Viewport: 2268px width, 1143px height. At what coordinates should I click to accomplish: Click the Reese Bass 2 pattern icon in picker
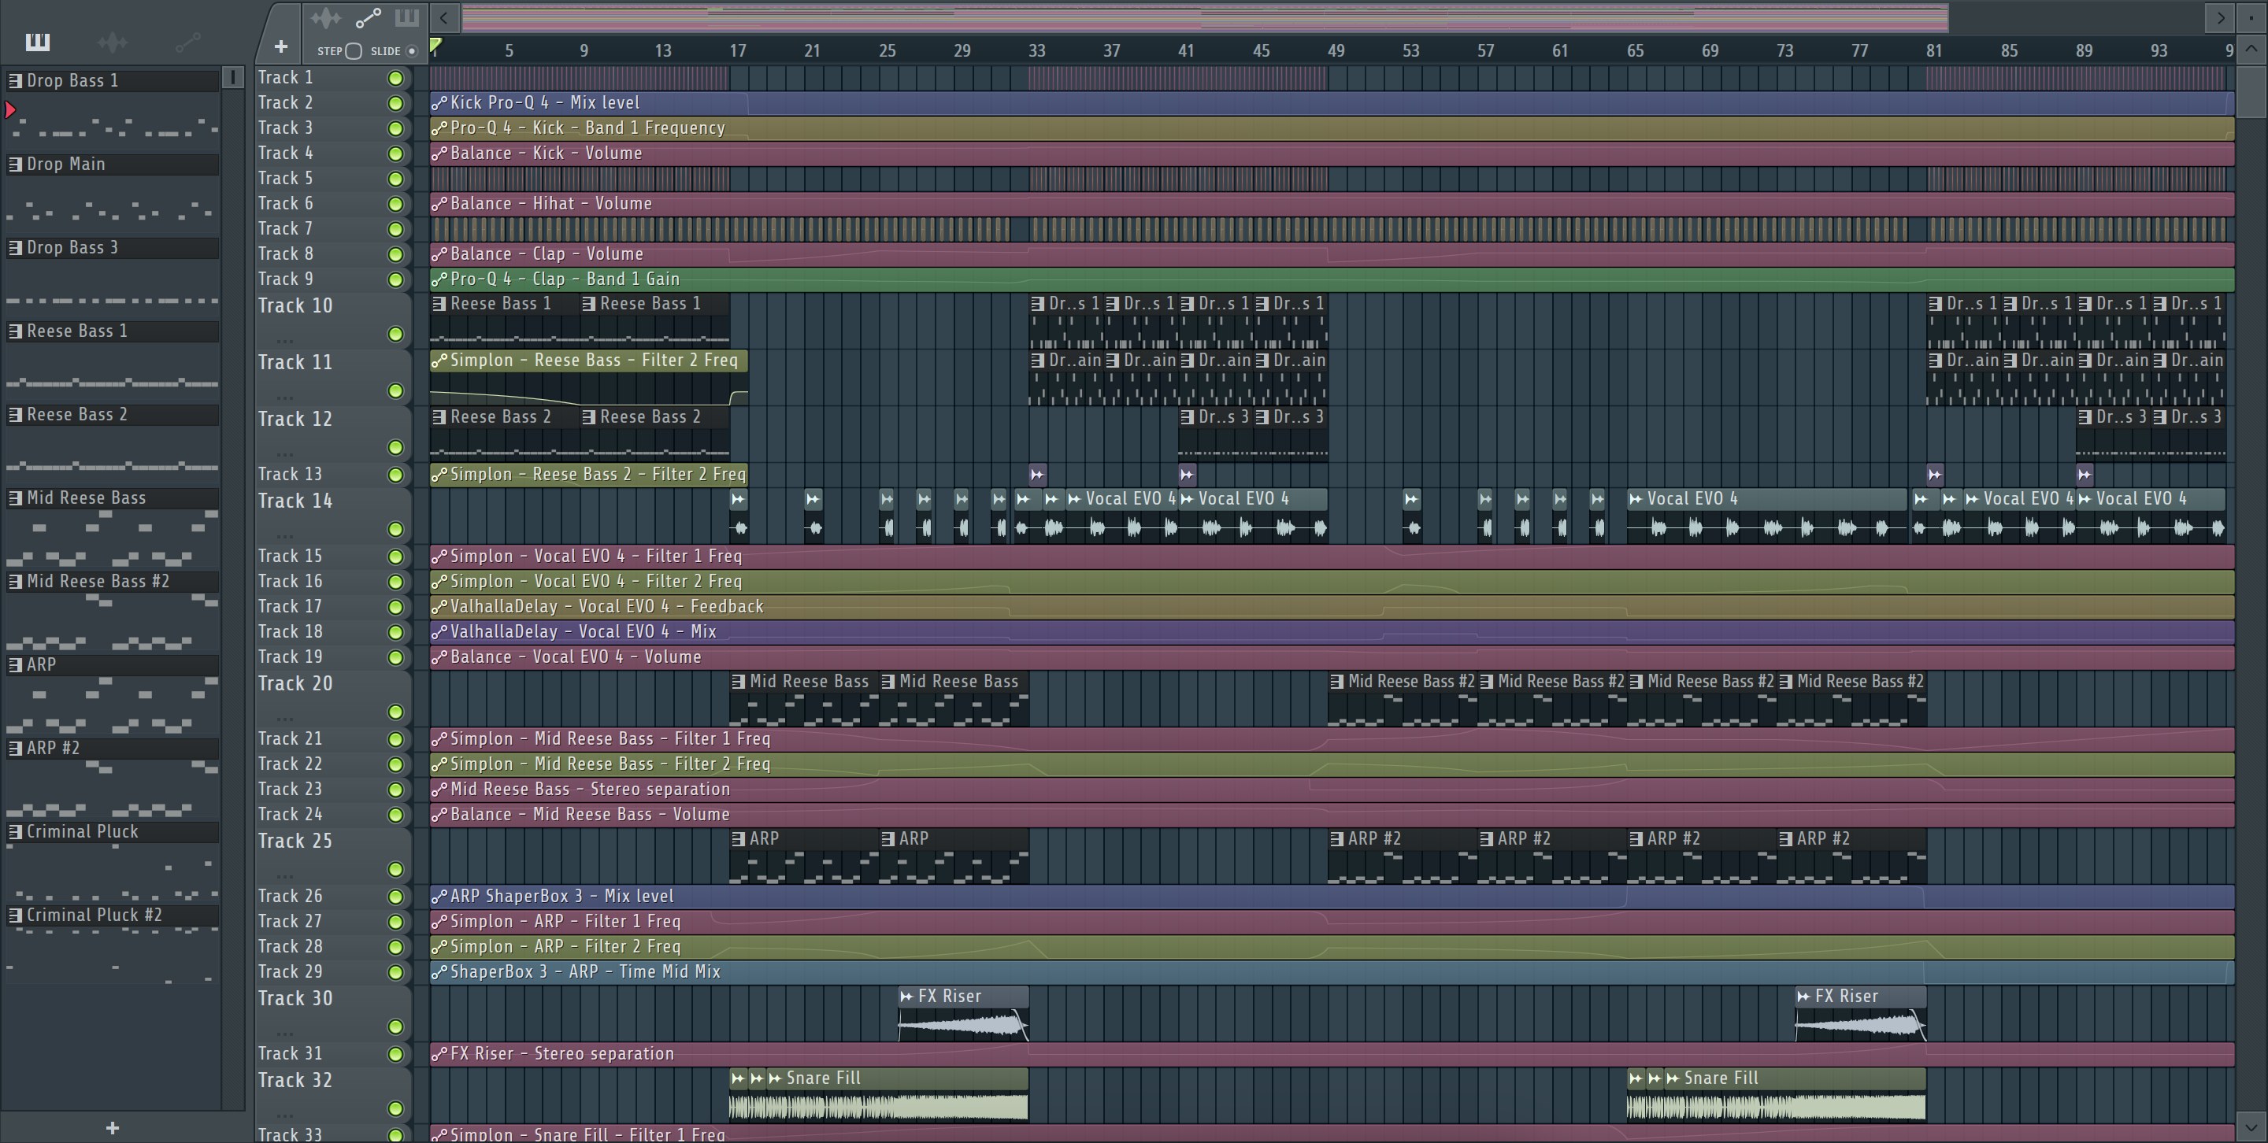click(15, 416)
